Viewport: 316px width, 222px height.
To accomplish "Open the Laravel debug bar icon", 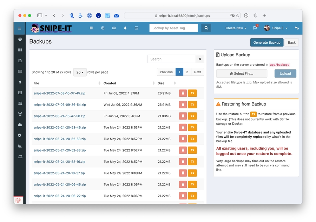I will click(x=18, y=200).
